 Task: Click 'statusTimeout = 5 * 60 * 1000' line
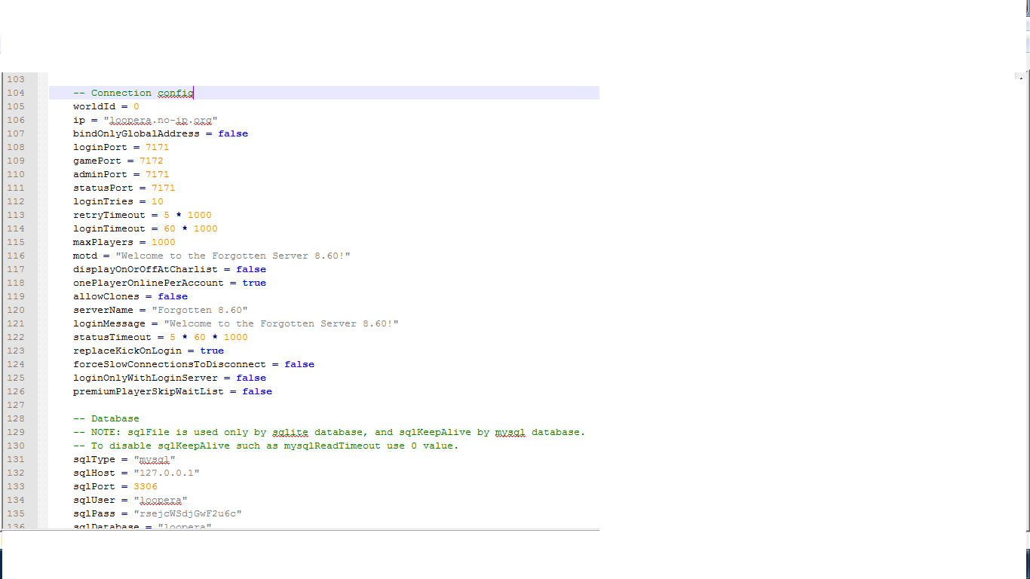[161, 337]
